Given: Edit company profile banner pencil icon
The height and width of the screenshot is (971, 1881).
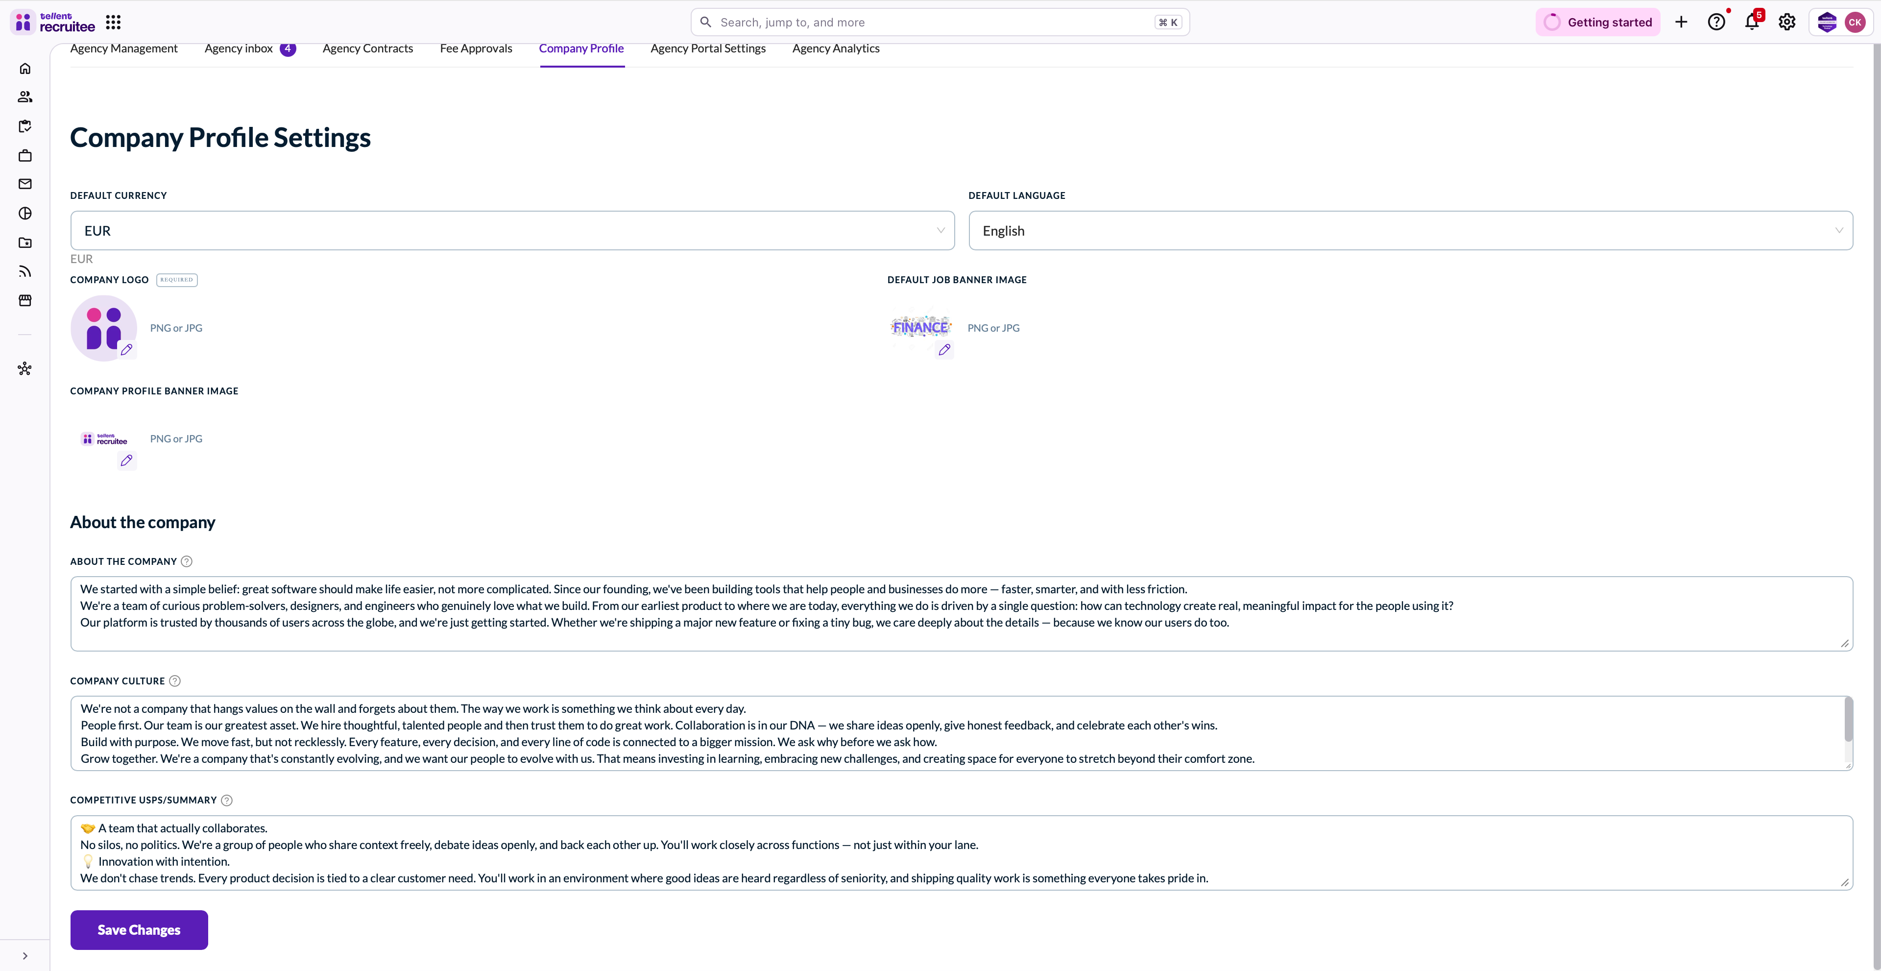Looking at the screenshot, I should coord(126,461).
